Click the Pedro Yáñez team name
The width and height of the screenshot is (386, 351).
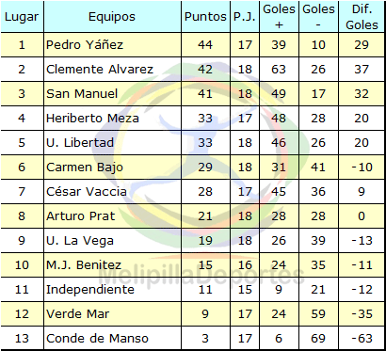click(85, 45)
